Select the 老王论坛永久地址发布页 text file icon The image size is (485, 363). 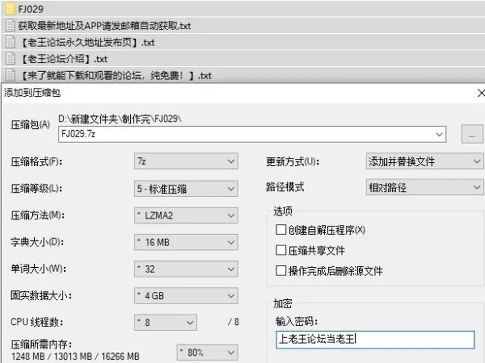point(11,42)
